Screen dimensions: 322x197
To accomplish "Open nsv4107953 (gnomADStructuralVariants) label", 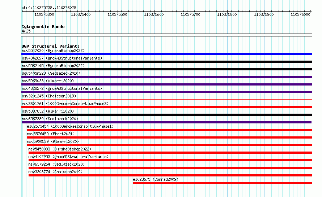I will tap(68, 157).
